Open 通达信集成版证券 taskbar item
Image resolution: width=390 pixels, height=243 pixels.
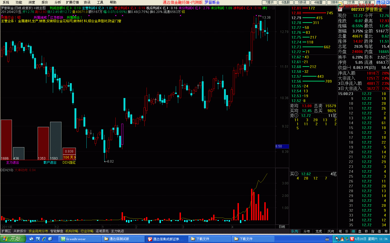[x=166, y=239]
